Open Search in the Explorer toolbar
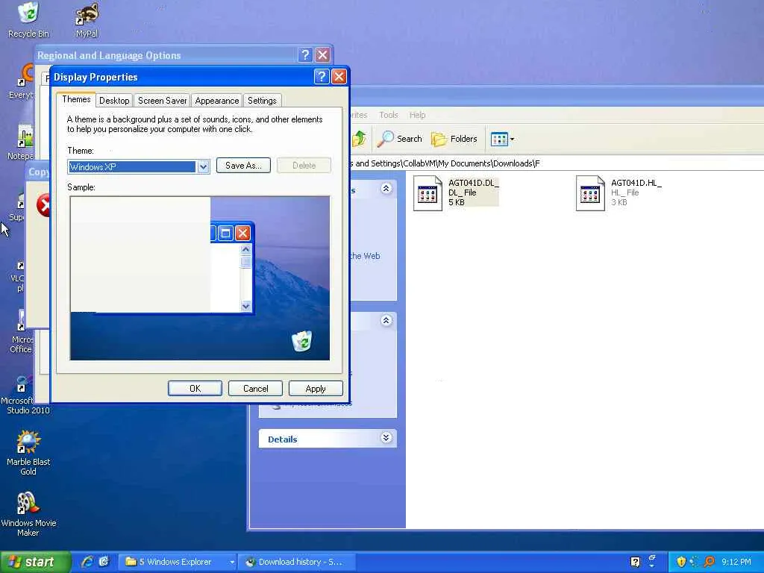This screenshot has width=764, height=573. coord(400,139)
